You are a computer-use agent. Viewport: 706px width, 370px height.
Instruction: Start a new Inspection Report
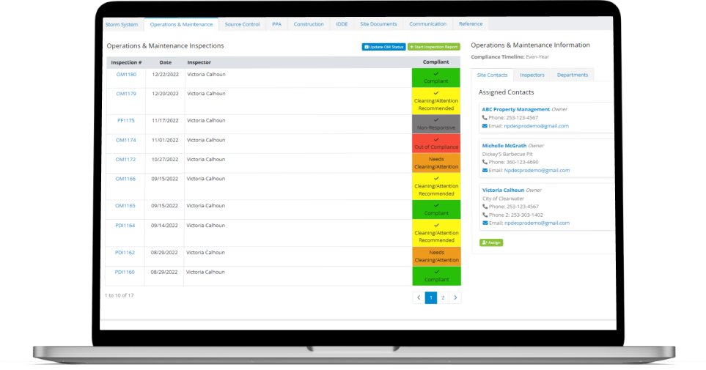[433, 47]
